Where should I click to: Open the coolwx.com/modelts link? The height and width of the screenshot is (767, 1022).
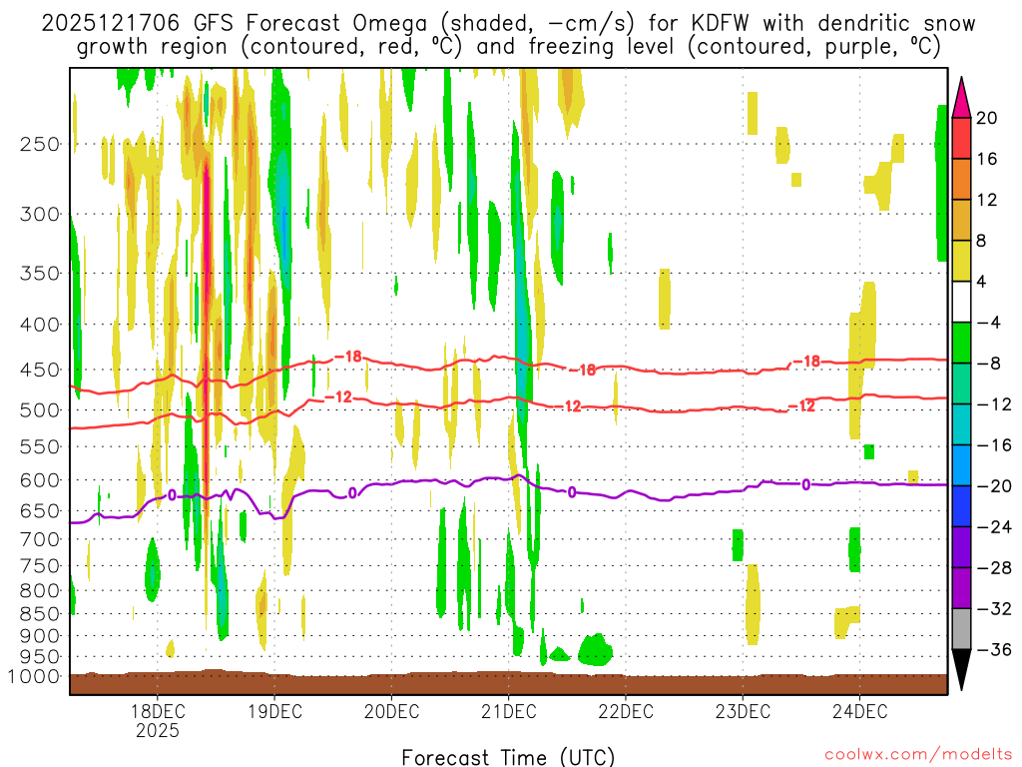click(911, 754)
